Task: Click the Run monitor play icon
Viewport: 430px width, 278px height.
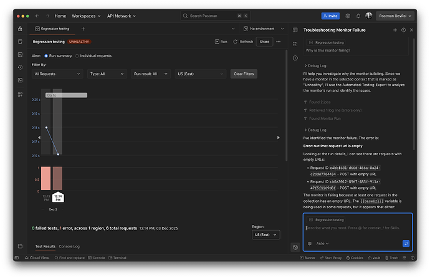Action: pos(217,42)
